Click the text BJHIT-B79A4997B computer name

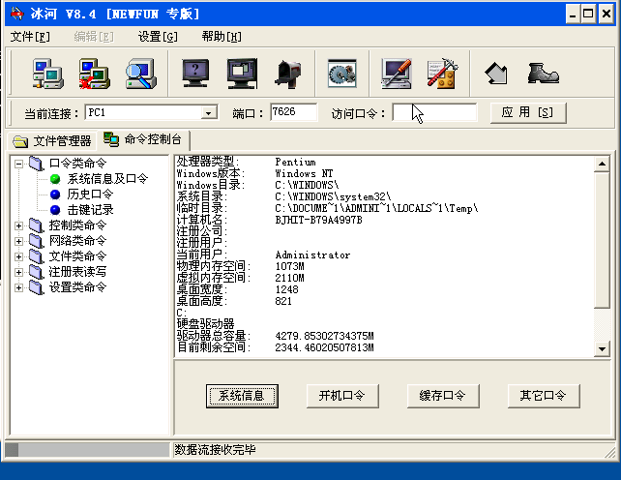tap(319, 220)
